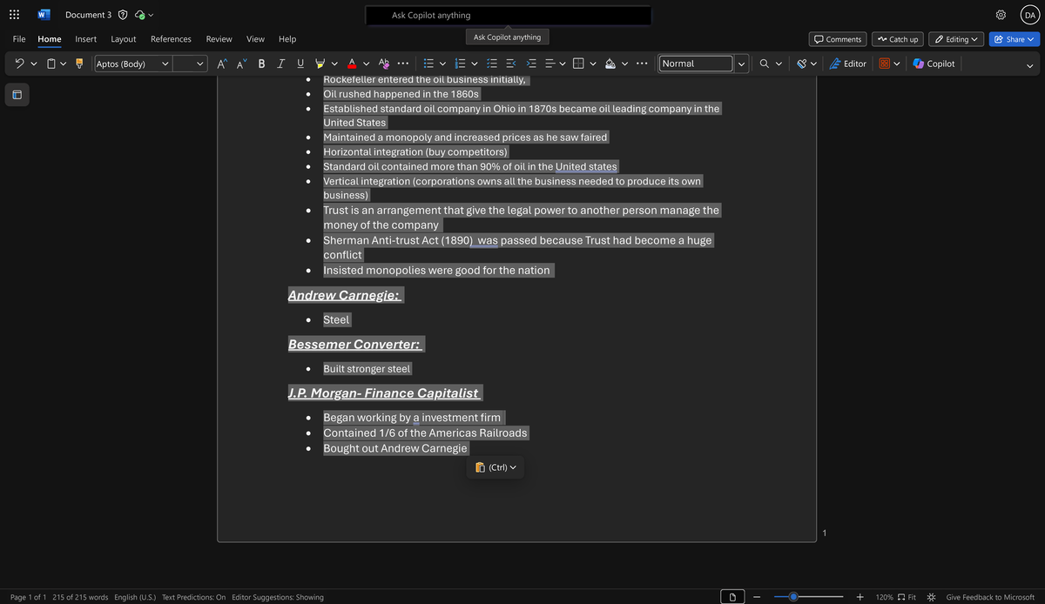
Task: Click the Undo arrow icon
Action: pyautogui.click(x=19, y=64)
